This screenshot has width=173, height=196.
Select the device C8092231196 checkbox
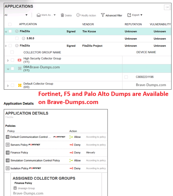126,77
